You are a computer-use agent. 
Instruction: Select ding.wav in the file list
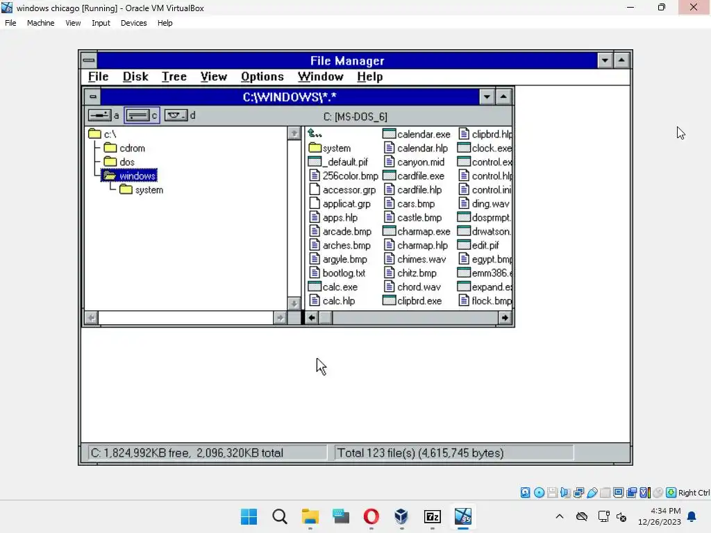(484, 204)
